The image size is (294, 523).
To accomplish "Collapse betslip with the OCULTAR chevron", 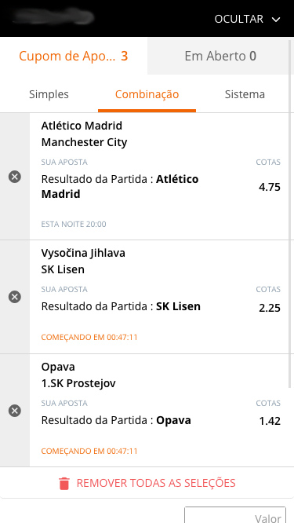I will [276, 20].
